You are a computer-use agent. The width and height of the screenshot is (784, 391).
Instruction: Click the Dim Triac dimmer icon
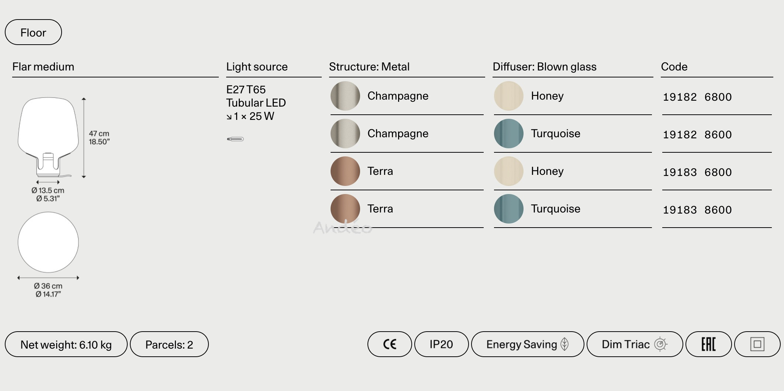click(660, 344)
